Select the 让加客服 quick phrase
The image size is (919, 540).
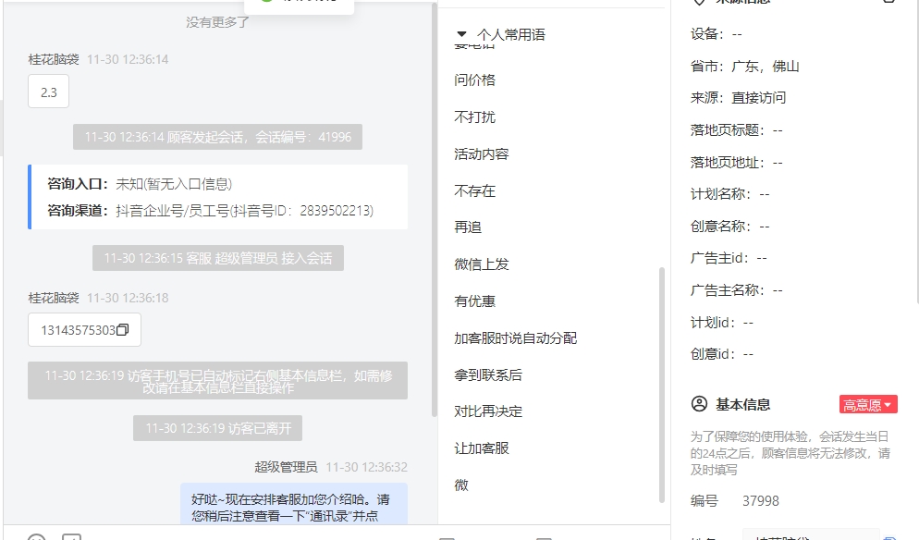tap(482, 448)
